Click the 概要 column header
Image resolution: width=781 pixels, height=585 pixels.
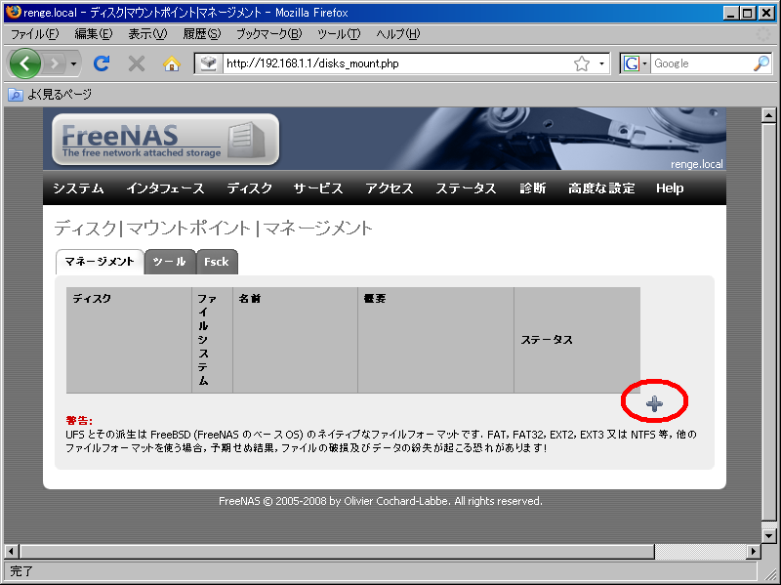coord(435,340)
